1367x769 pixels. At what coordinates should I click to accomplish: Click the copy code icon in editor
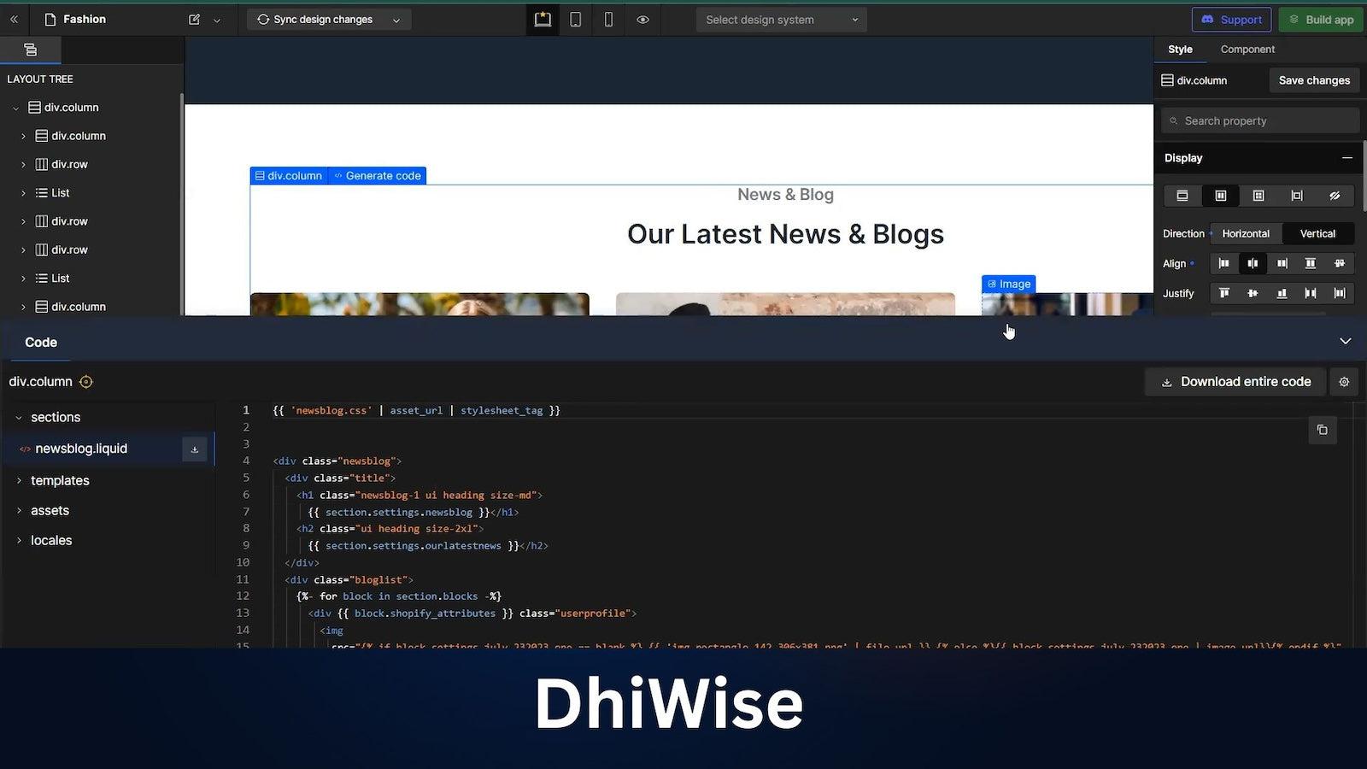point(1323,430)
